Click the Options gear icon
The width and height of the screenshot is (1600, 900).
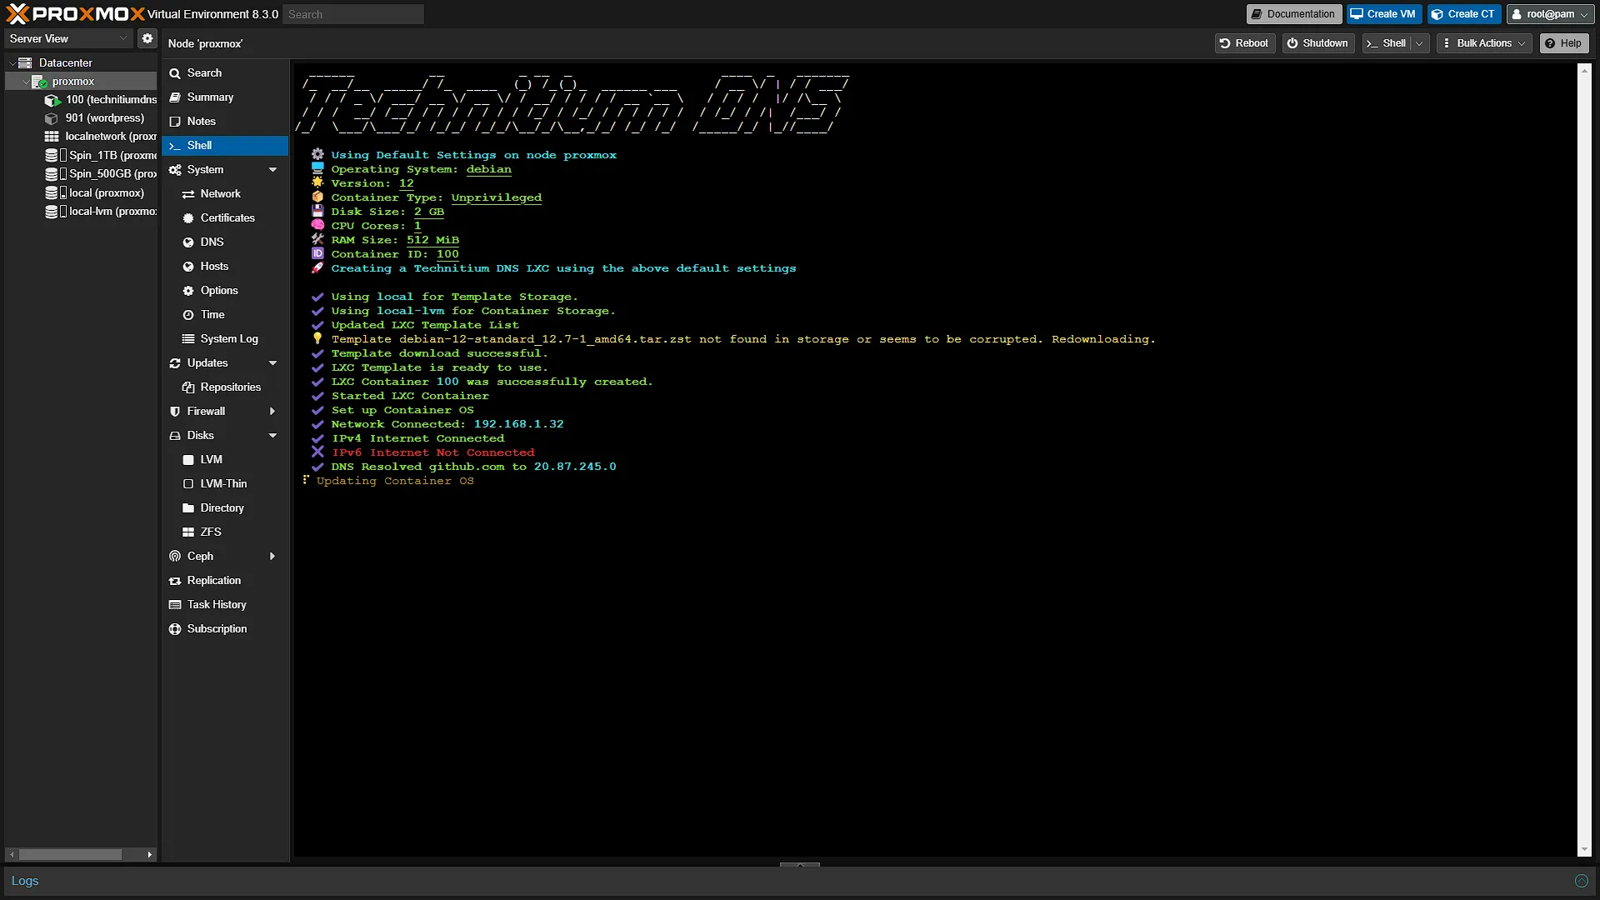coord(188,291)
